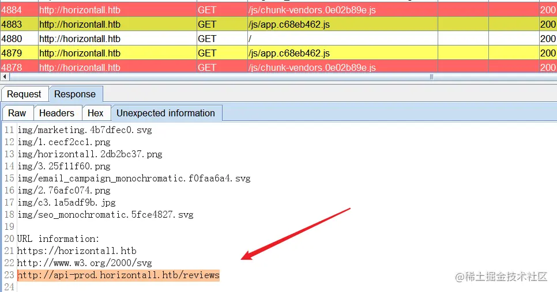This screenshot has width=557, height=292.
Task: Click line 13 img/horizontall.2db2bc37.png
Action: point(90,154)
